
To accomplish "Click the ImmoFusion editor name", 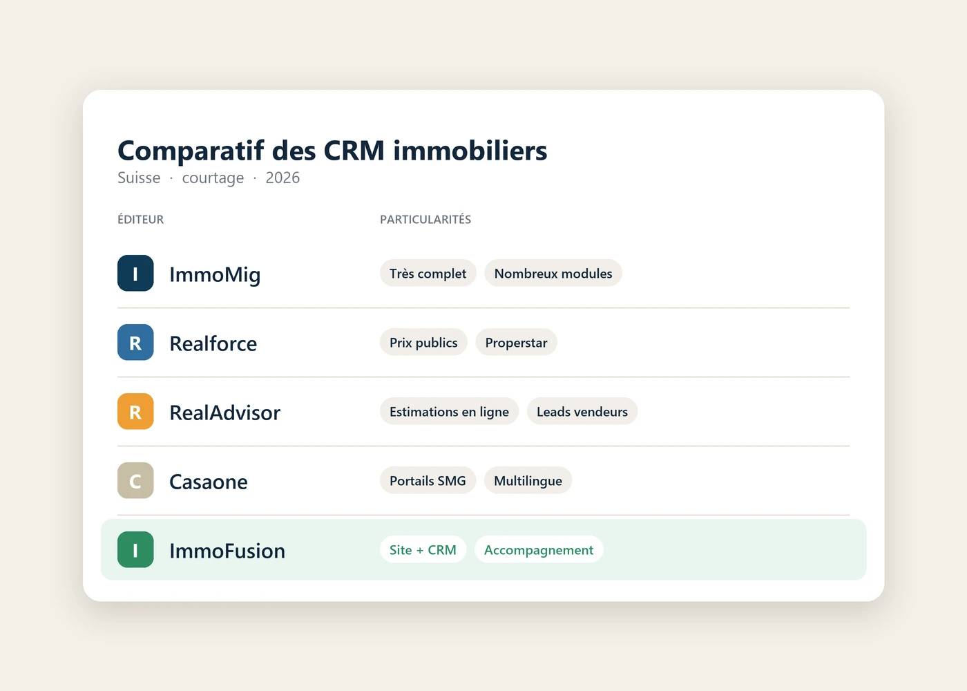I will 227,551.
